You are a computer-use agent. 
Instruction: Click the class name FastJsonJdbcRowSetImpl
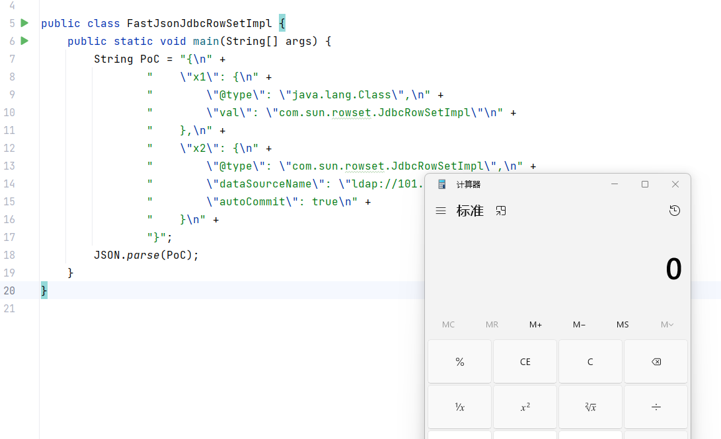[199, 23]
